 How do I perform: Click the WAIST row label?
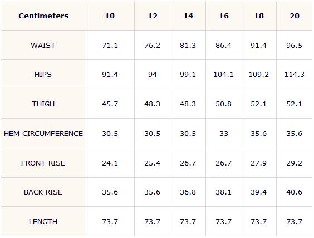(43, 46)
